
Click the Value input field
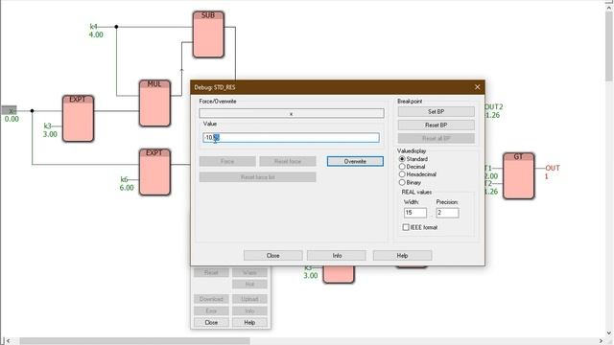pos(291,137)
